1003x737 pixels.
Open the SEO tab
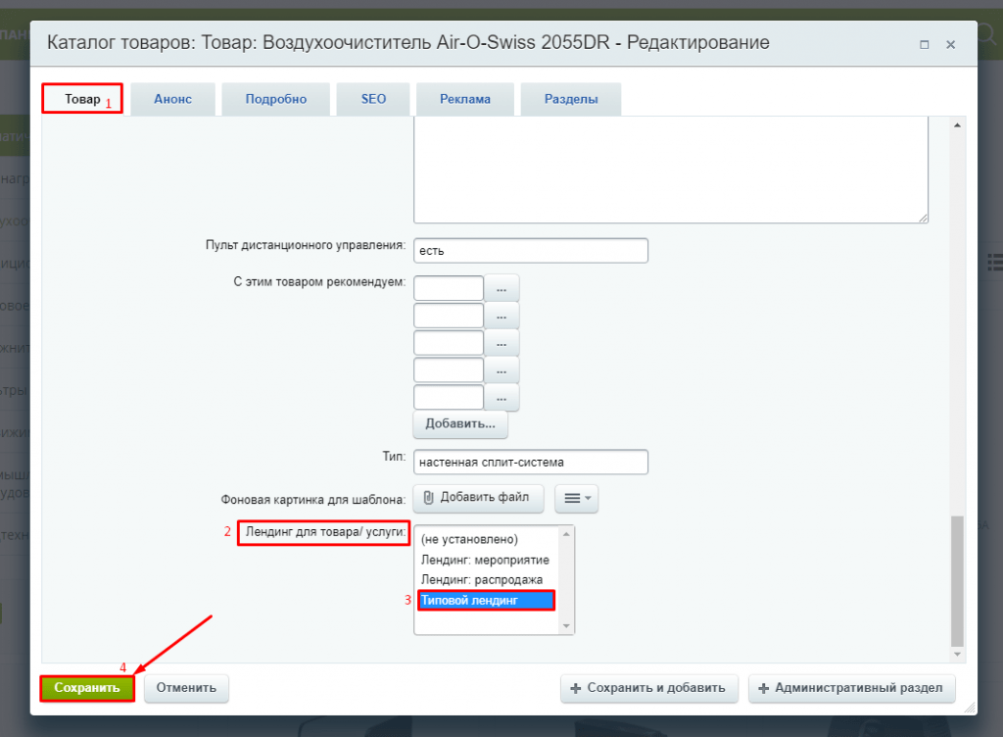373,99
